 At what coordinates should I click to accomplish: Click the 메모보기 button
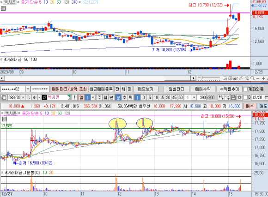coord(146,89)
